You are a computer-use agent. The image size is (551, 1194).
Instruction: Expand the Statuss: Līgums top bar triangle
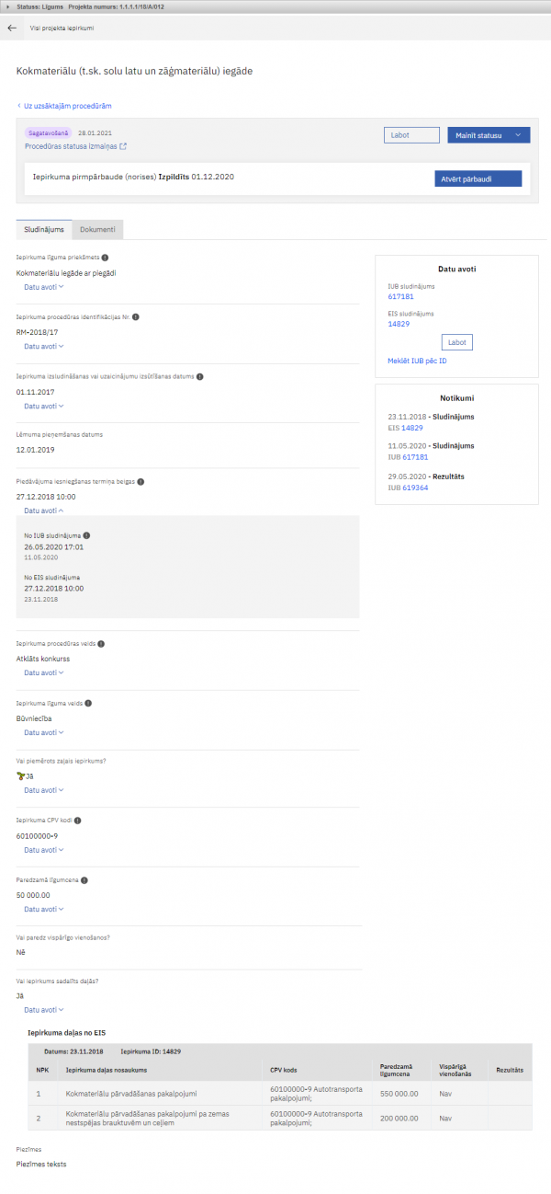tap(9, 6)
